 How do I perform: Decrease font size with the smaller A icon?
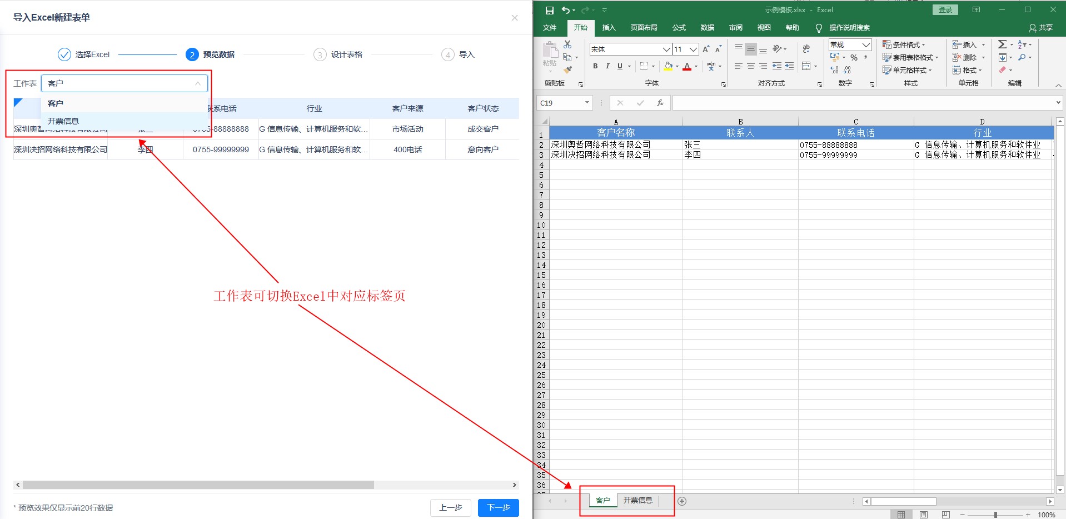(x=718, y=49)
